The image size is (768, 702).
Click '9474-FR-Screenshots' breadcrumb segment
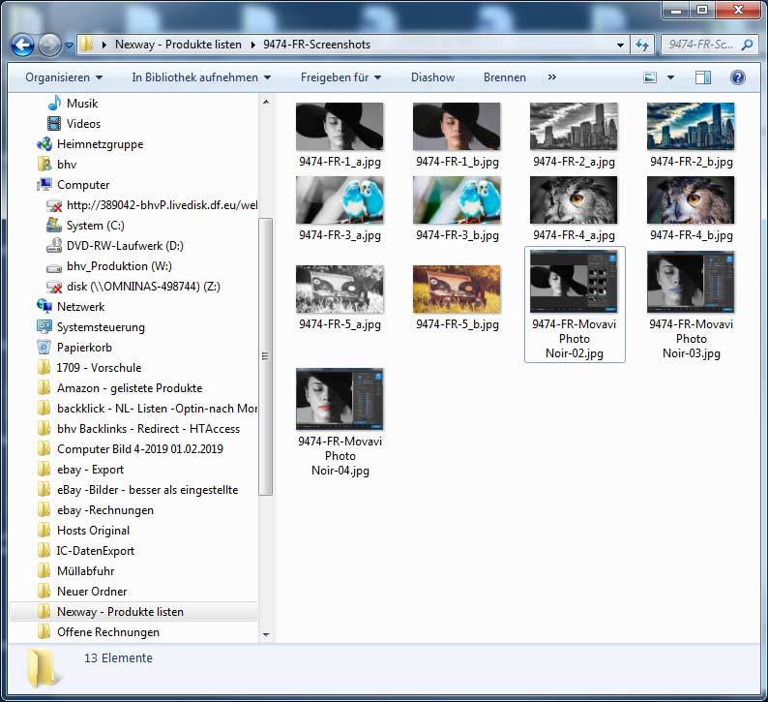(x=316, y=45)
